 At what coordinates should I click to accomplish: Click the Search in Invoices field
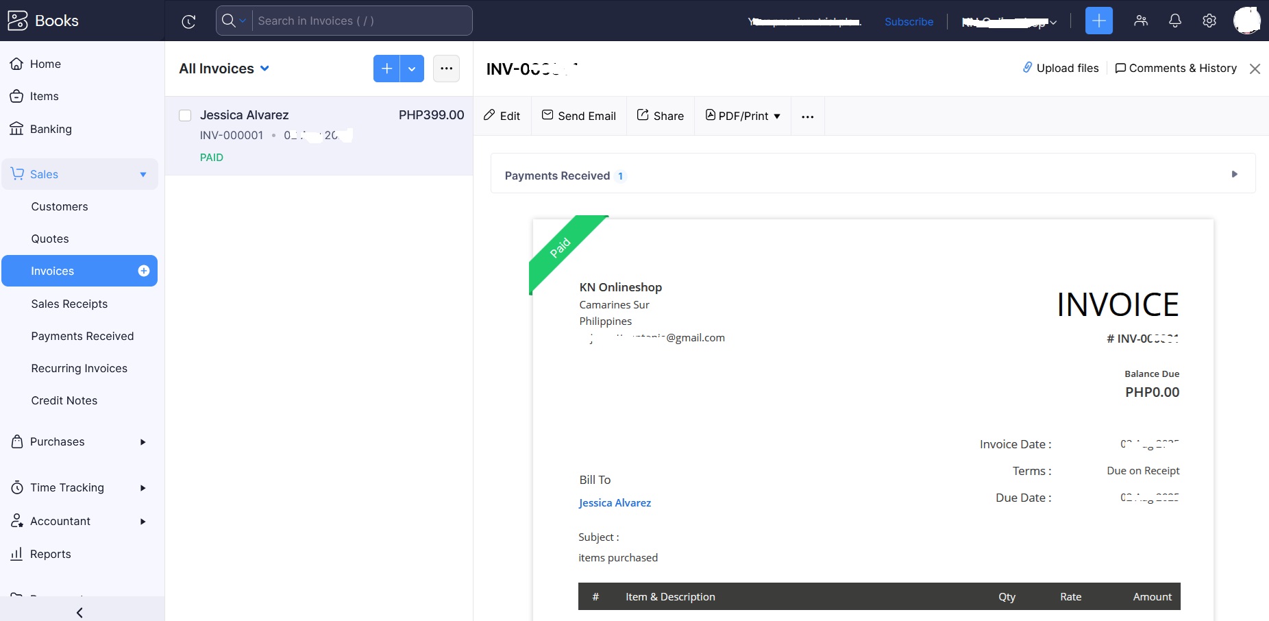coord(361,21)
